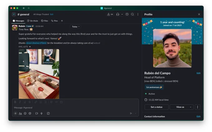Open the View as dropdown
Viewport: 212px width, 132px height.
[x=181, y=107]
